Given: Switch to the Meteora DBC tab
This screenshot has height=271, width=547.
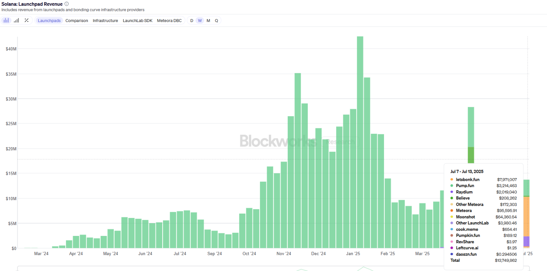Looking at the screenshot, I should pos(169,21).
